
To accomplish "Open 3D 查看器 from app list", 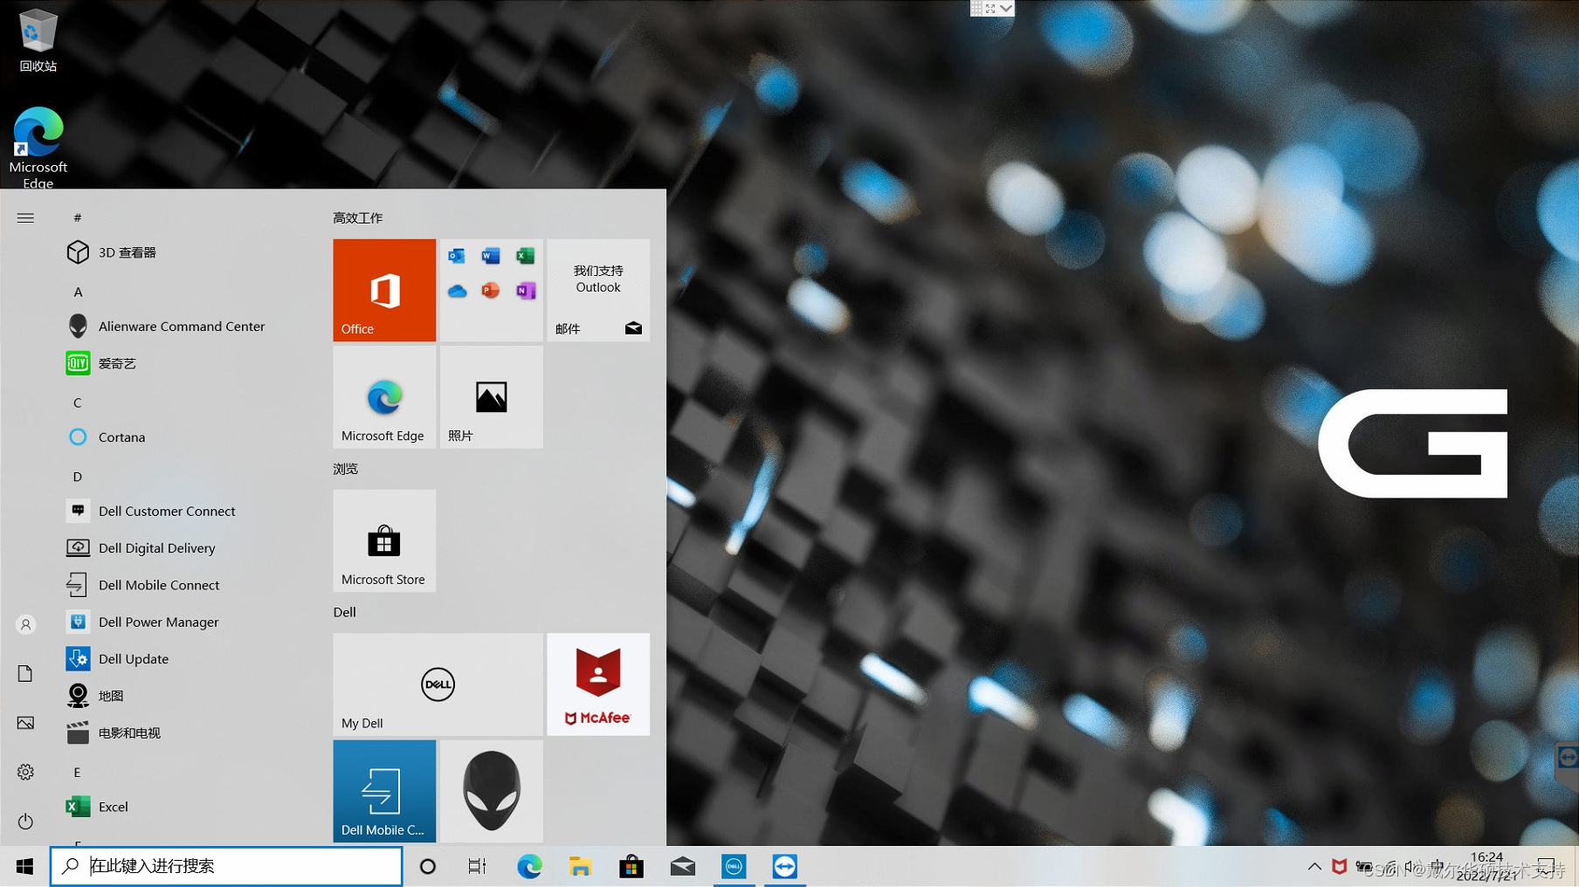I will pyautogui.click(x=183, y=252).
